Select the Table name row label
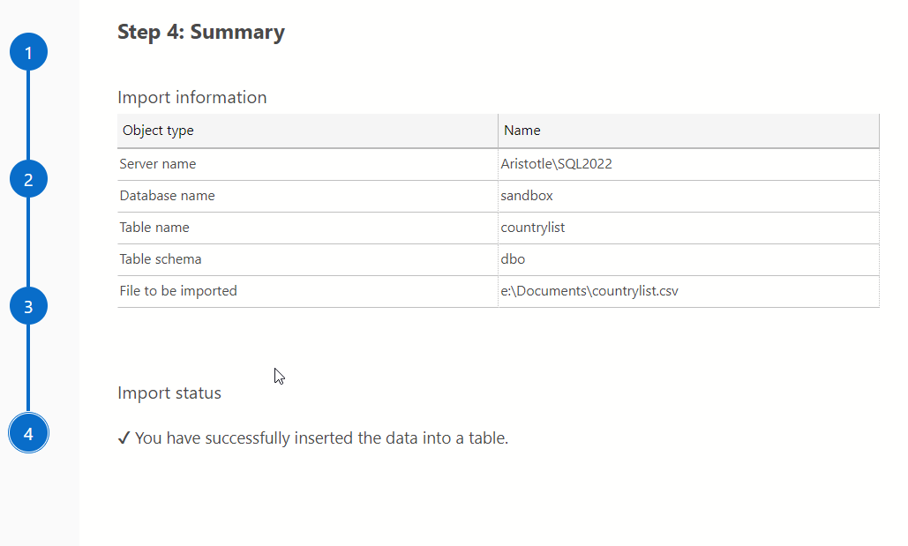The height and width of the screenshot is (546, 908). [154, 228]
